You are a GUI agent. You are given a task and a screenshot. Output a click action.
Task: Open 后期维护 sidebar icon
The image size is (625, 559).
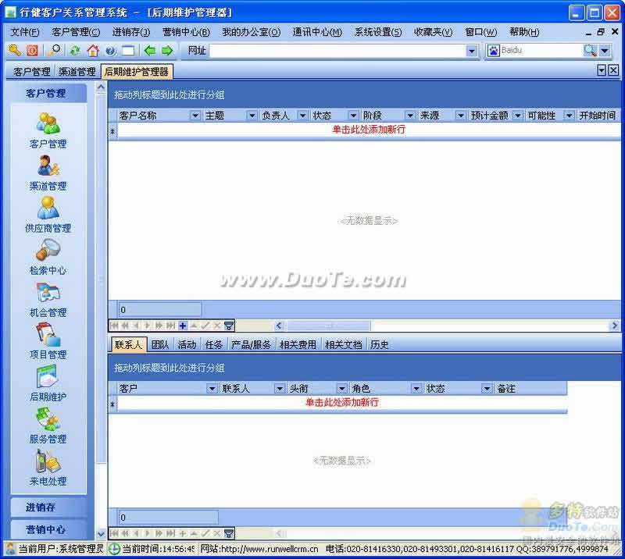[48, 377]
